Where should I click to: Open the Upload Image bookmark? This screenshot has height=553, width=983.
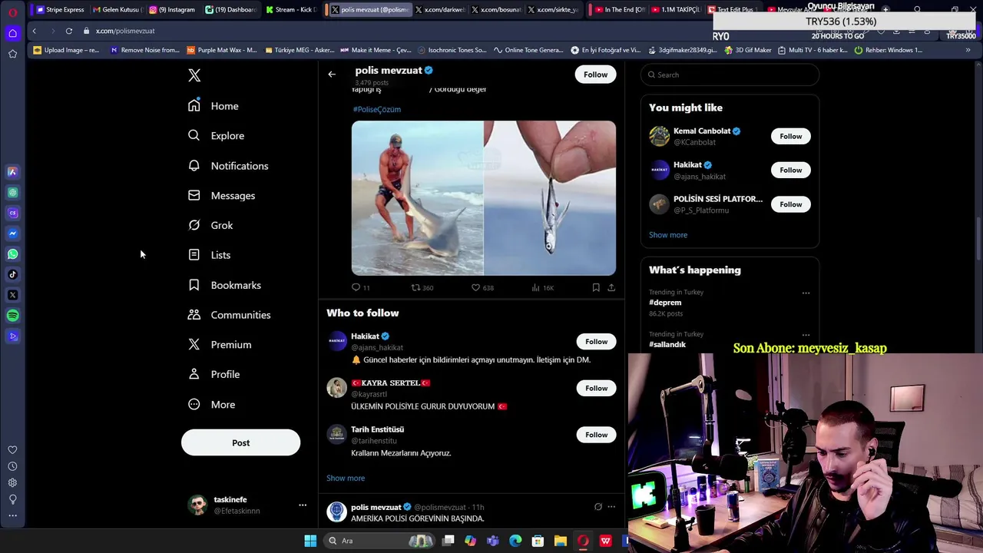coord(67,50)
